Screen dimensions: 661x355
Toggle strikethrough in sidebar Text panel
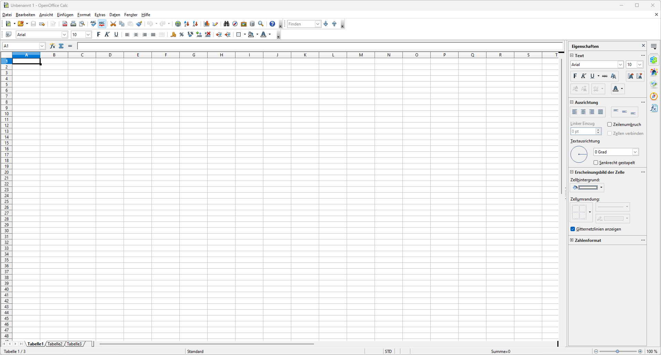tap(605, 76)
